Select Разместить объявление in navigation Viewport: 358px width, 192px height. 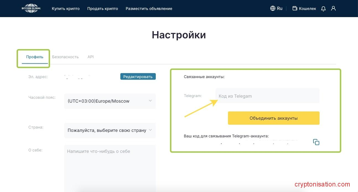click(x=149, y=9)
